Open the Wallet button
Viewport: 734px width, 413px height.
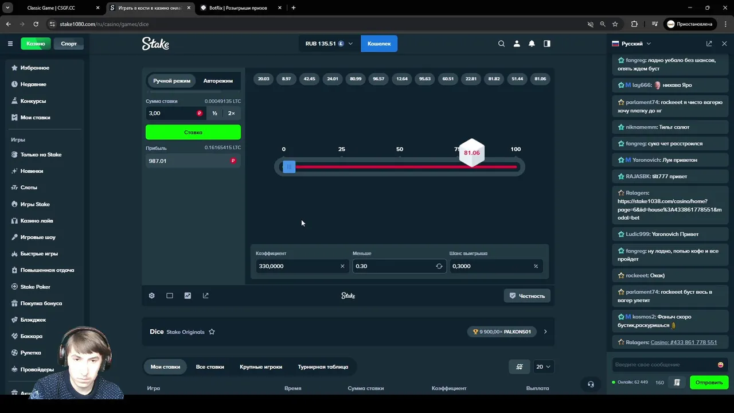[x=379, y=44]
